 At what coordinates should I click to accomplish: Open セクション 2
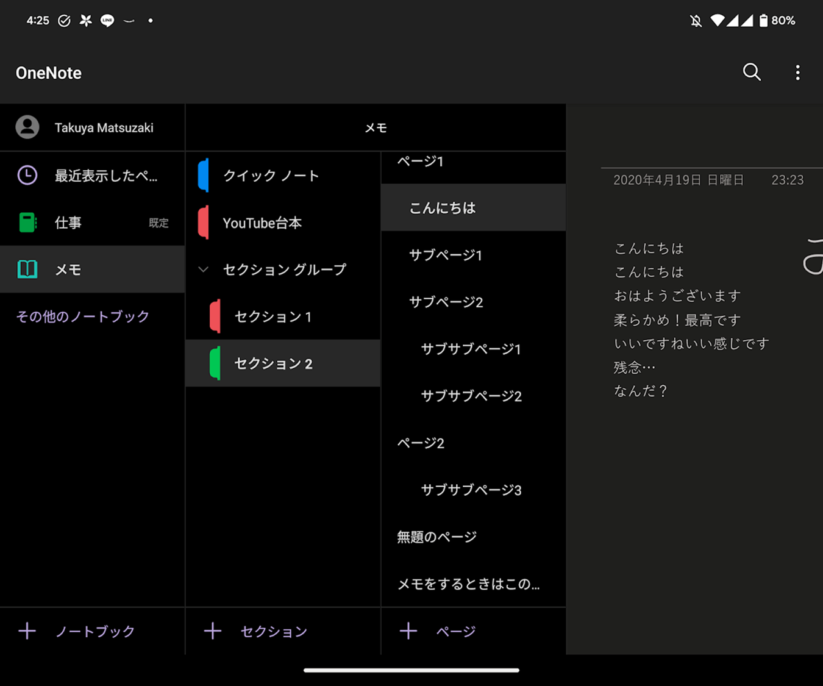point(283,363)
